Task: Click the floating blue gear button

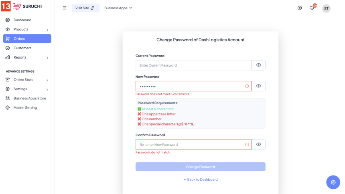Action: 333,182
